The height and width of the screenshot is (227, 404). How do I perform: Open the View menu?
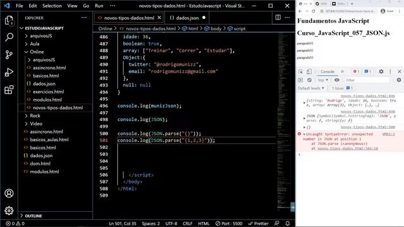[72, 6]
